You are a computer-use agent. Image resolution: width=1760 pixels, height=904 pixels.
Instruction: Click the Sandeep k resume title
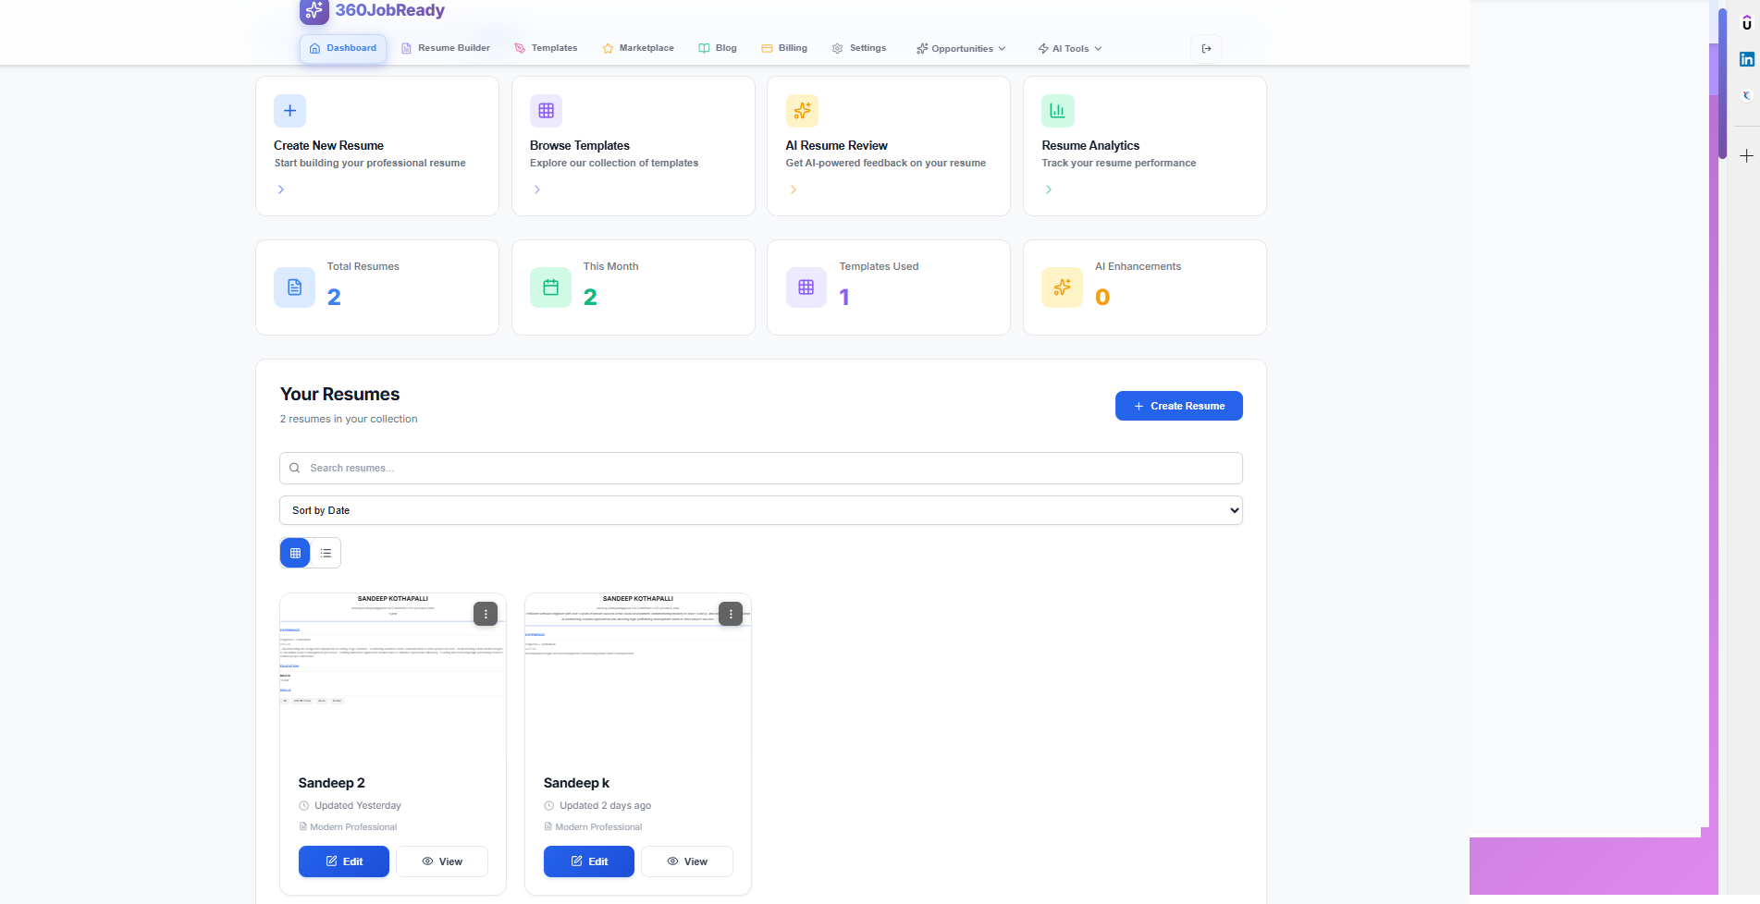point(576,783)
